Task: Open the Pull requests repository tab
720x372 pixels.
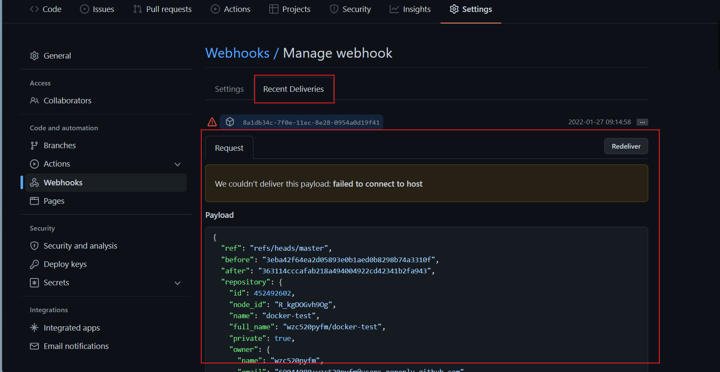Action: (x=162, y=9)
